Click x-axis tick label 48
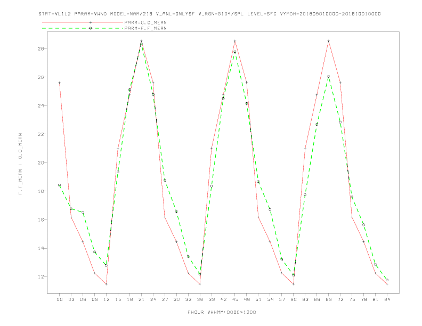Image resolution: width=422 pixels, height=326 pixels. [247, 299]
